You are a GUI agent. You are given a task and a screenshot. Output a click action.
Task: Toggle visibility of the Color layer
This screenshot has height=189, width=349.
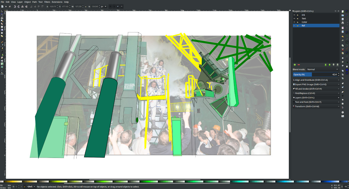click(x=294, y=22)
